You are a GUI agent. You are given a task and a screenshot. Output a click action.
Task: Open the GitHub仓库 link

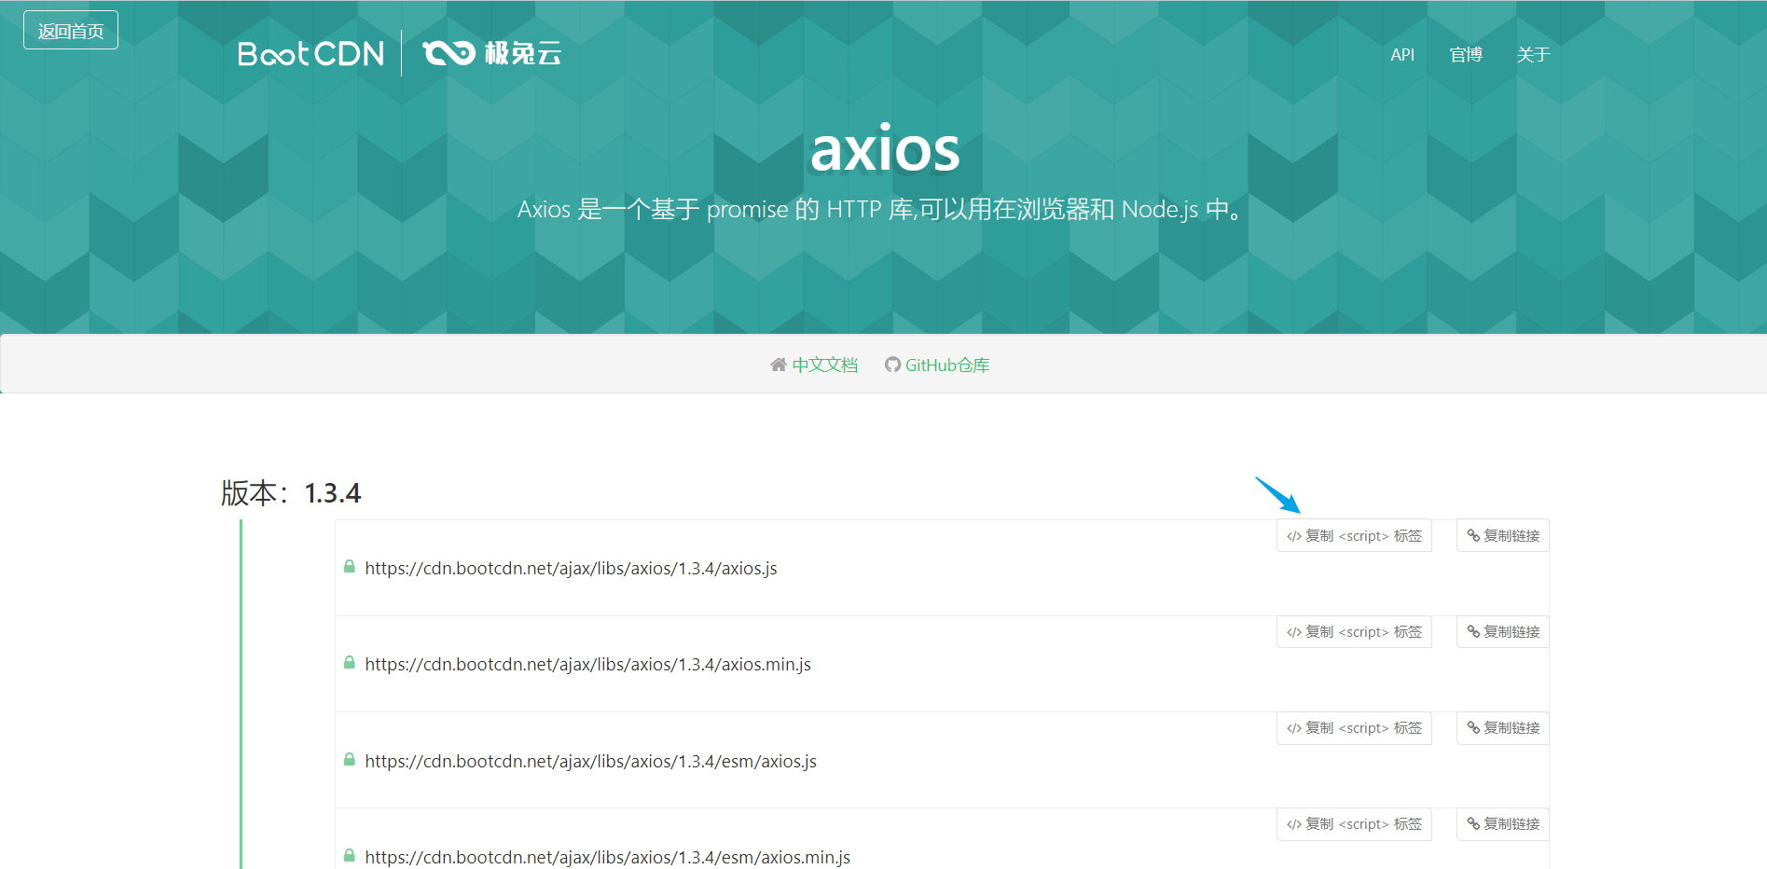point(947,365)
